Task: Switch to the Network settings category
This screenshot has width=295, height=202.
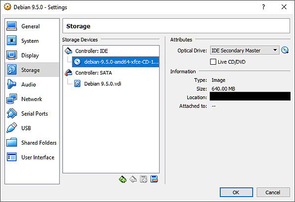Action: [x=31, y=99]
